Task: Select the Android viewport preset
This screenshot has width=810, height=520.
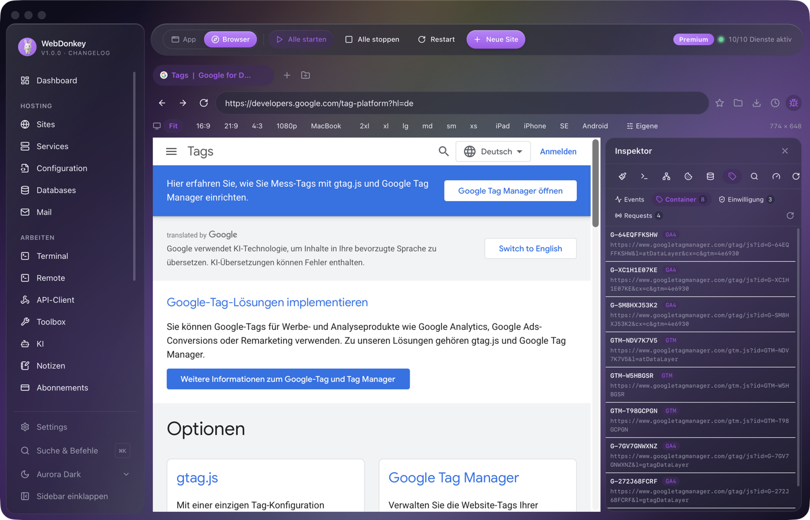Action: coord(595,126)
